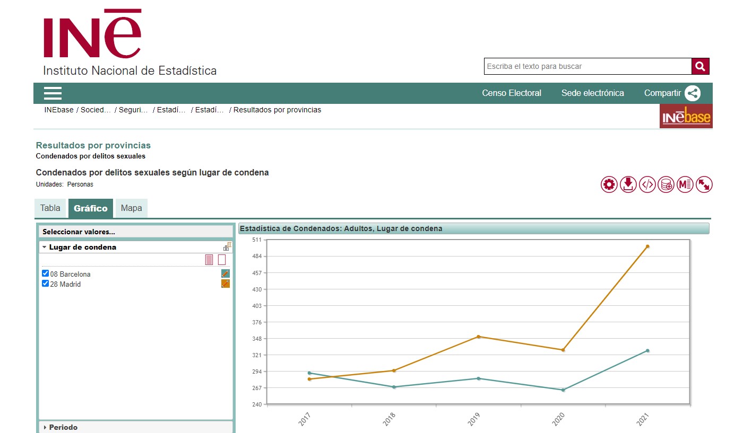Go to INEbase breadcrumb link
This screenshot has width=743, height=433.
pos(59,110)
